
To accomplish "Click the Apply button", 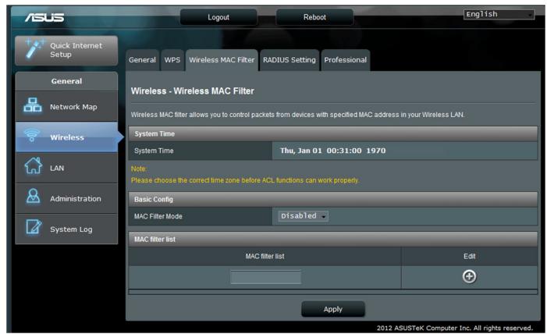I will pyautogui.click(x=333, y=309).
